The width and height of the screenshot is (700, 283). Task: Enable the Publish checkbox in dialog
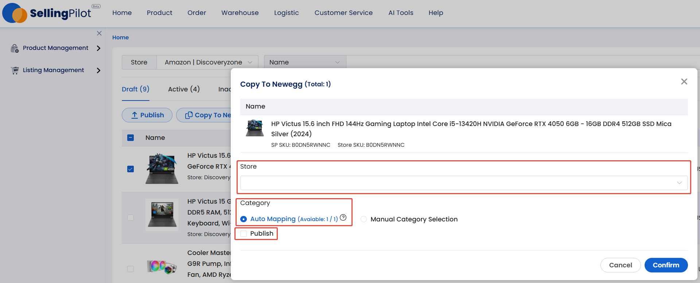[244, 233]
